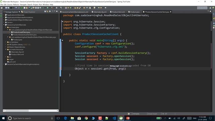
Task: Expand SessionCacheInHibernateUsingAnnotations project
Action: pyautogui.click(x=4, y=64)
